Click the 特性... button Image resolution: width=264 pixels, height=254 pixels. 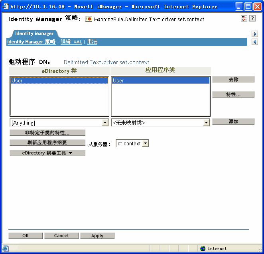[233, 94]
